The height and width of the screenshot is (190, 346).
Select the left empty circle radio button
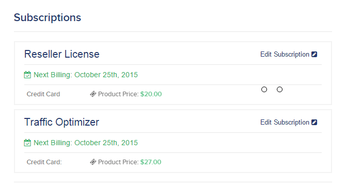(x=264, y=90)
